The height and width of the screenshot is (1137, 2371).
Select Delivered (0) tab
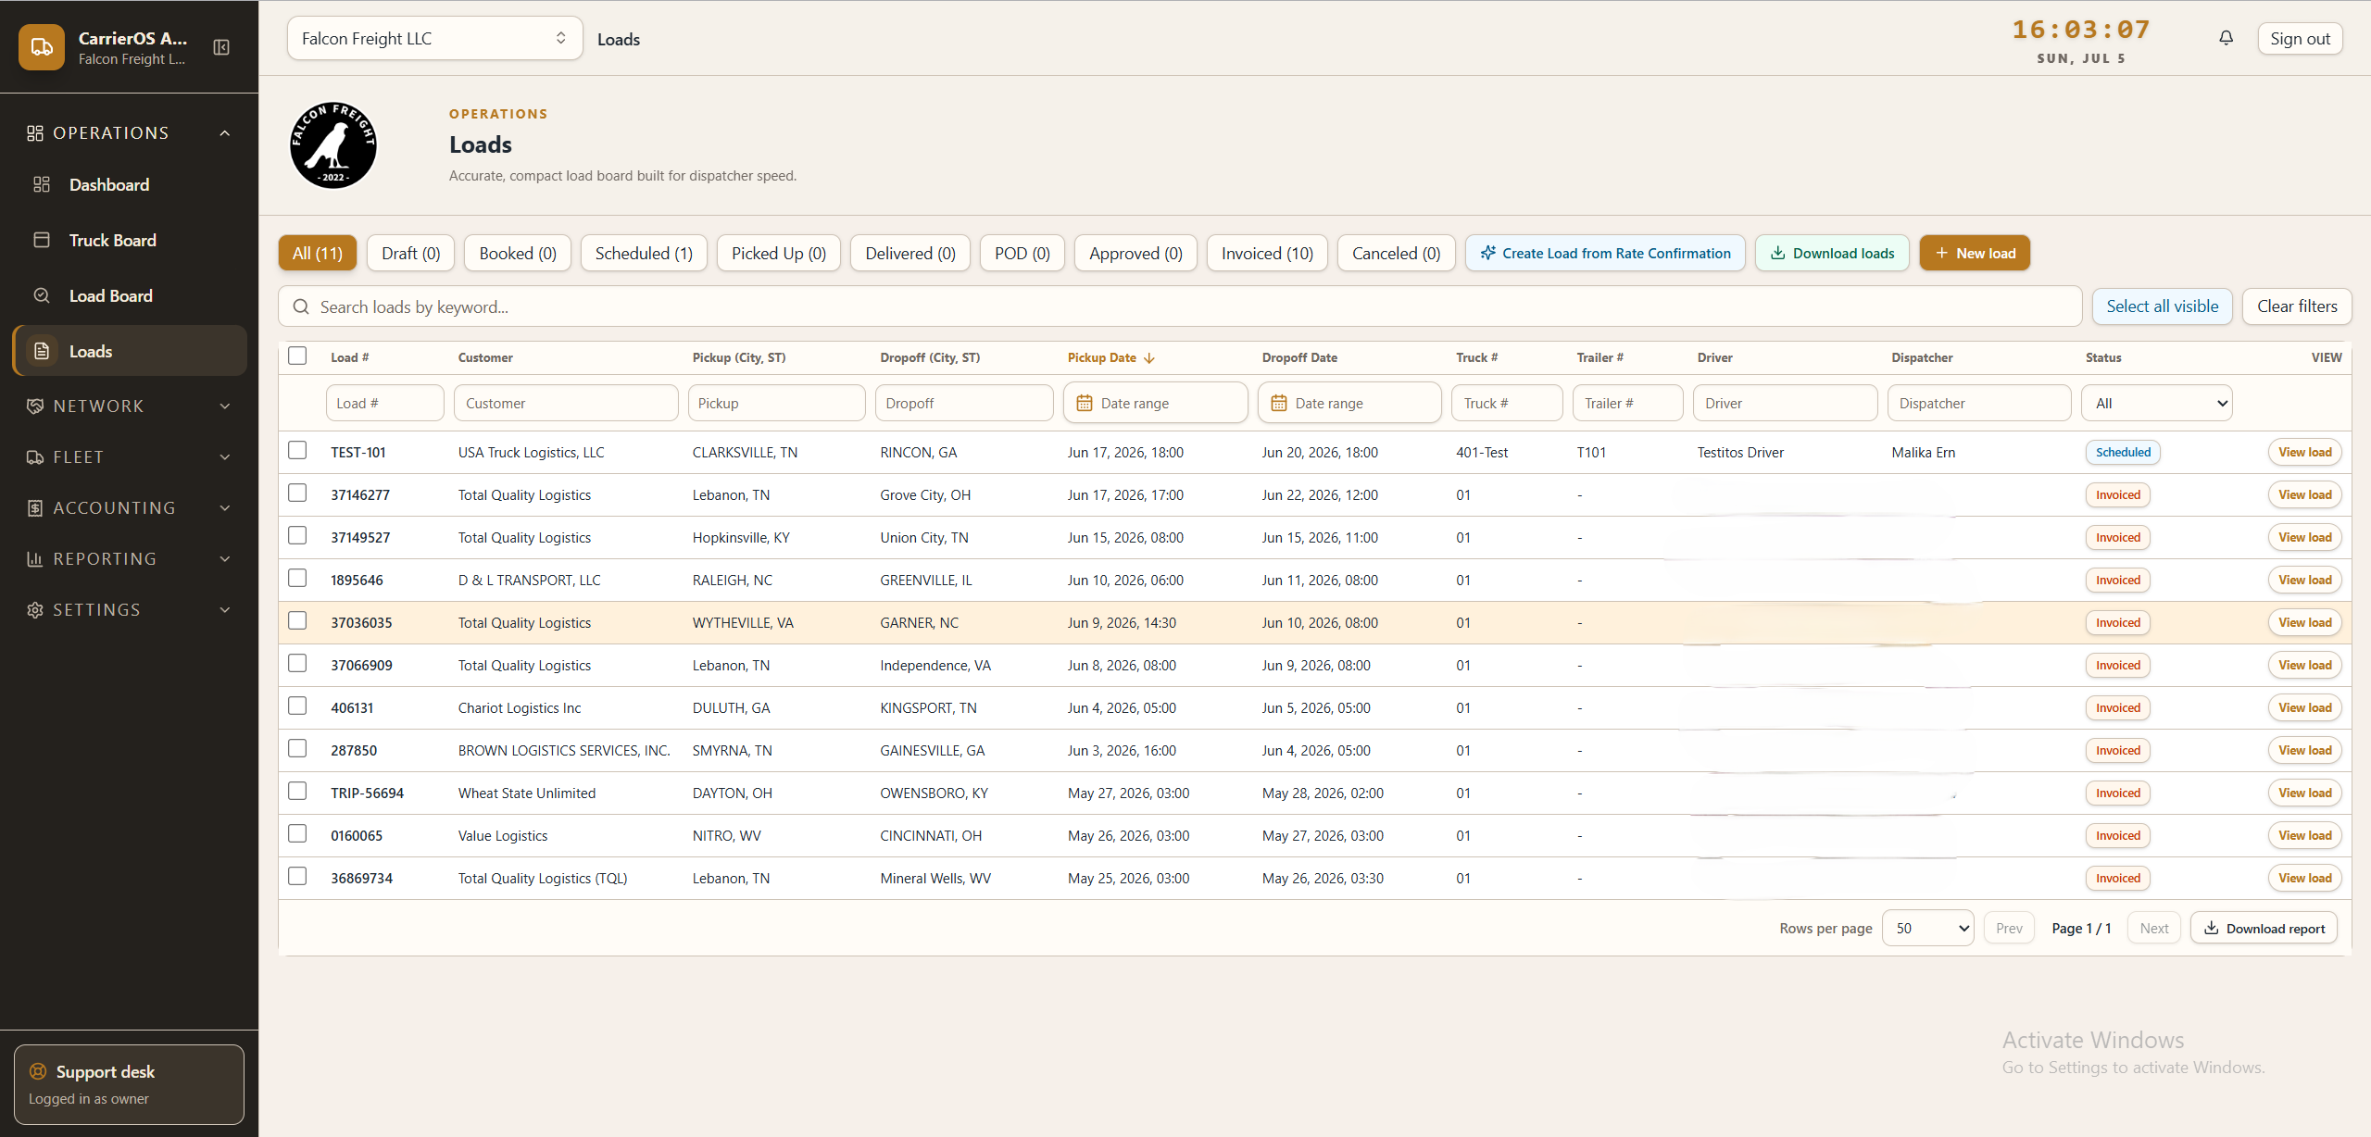910,253
